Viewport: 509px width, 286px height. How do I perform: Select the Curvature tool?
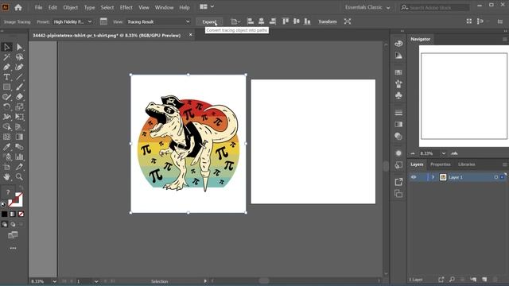pyautogui.click(x=19, y=67)
